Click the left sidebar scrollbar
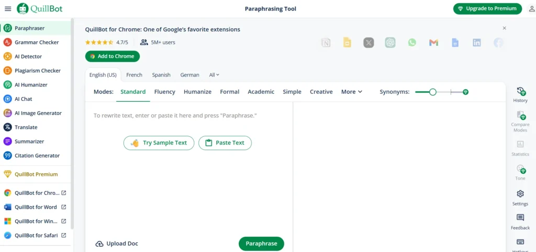The image size is (536, 252). (x=72, y=123)
